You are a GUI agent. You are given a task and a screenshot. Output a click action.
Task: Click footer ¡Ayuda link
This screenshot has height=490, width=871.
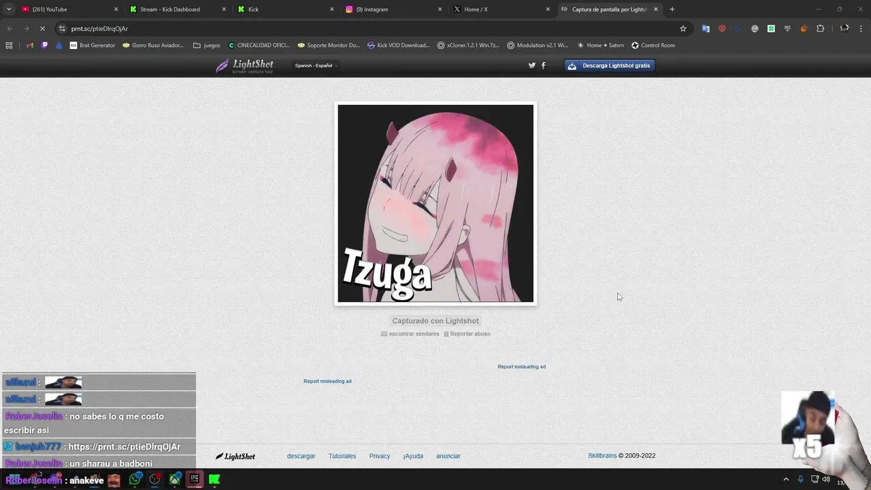click(x=413, y=456)
